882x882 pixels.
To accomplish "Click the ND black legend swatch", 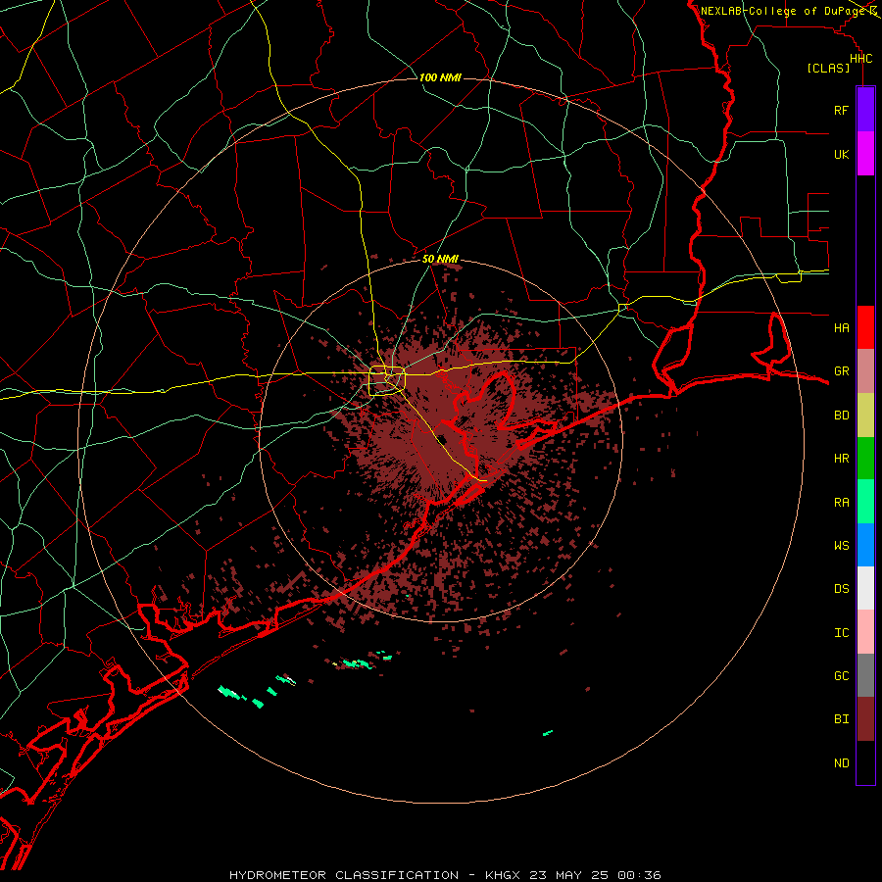I will coord(865,762).
